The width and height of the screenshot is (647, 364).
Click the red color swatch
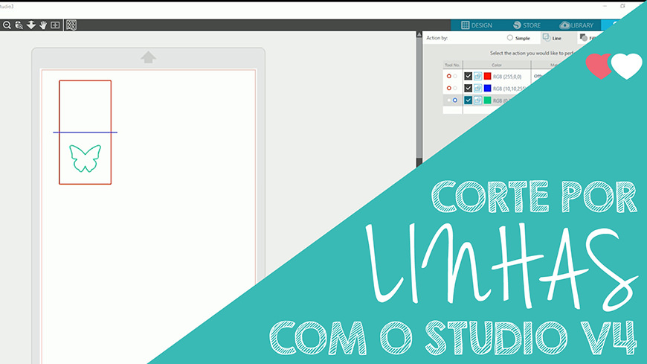click(488, 76)
